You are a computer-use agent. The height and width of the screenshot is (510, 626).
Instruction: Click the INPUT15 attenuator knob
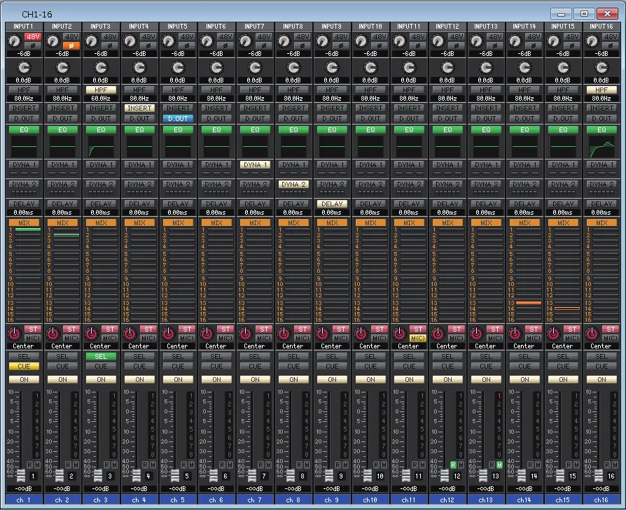[x=563, y=68]
